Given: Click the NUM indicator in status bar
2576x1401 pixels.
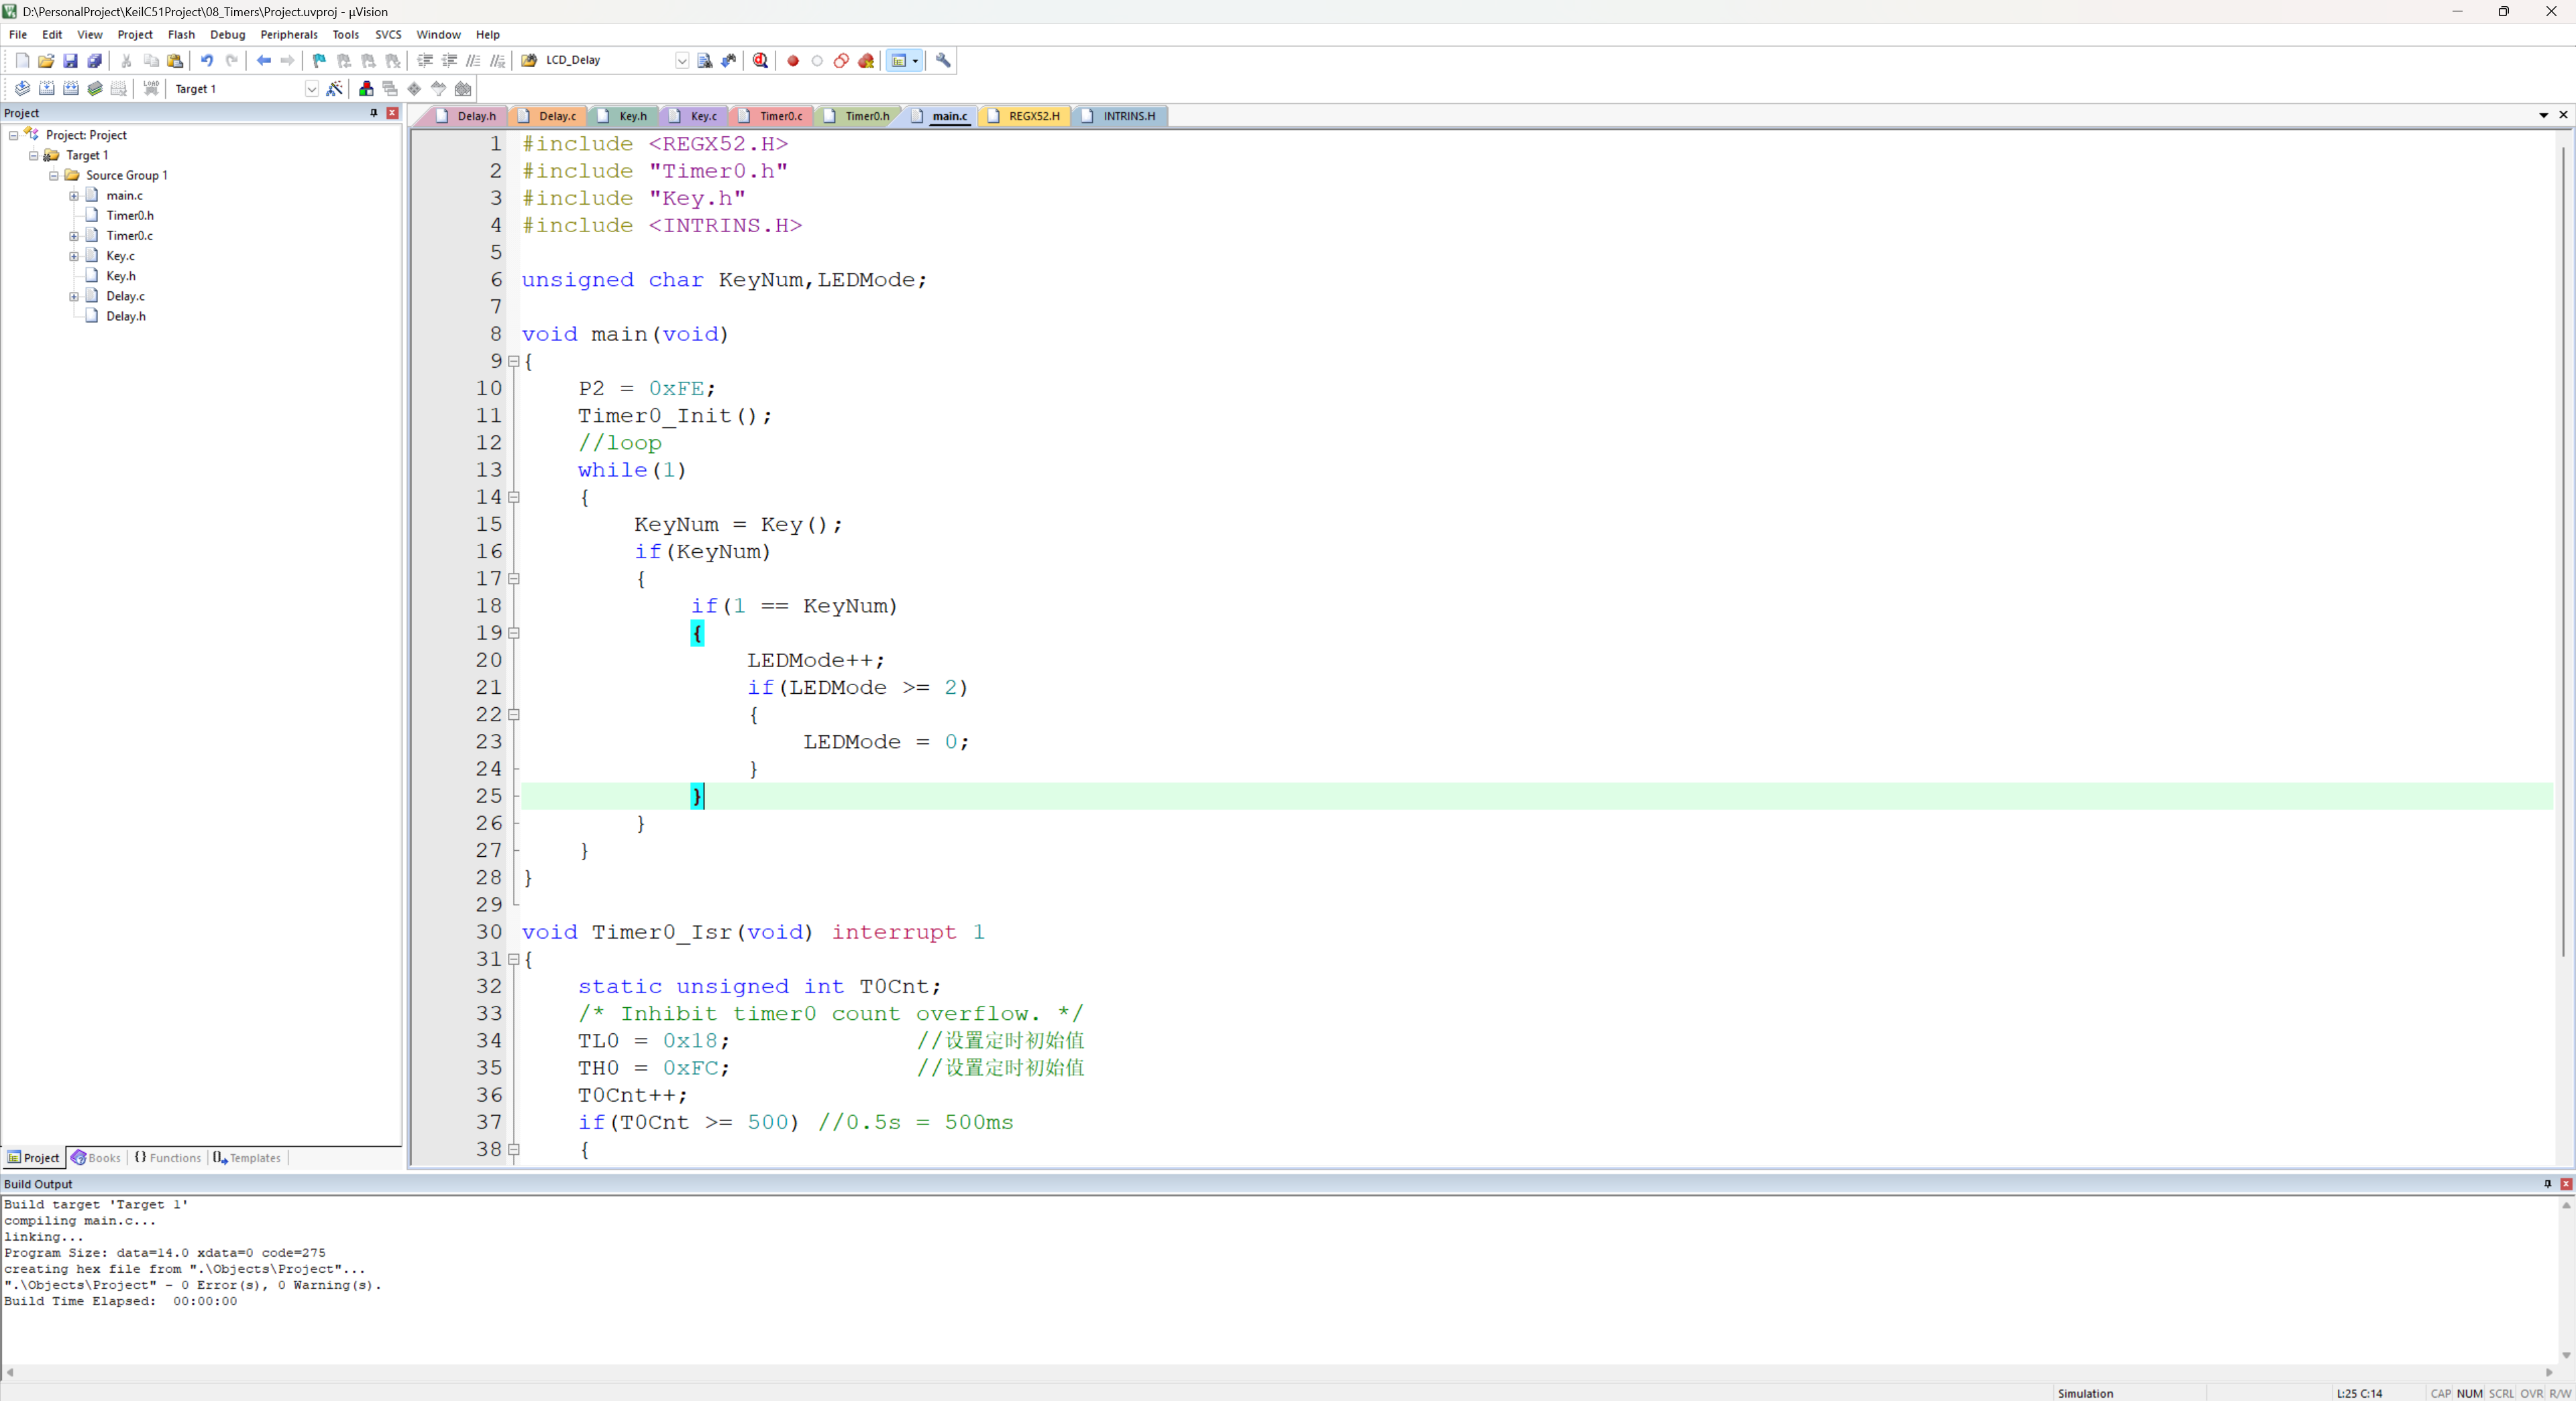Looking at the screenshot, I should pos(2470,1393).
